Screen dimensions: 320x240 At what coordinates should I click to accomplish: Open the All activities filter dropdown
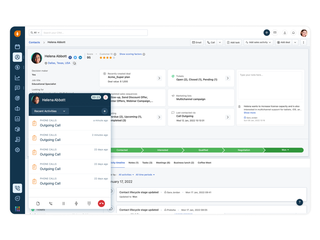pyautogui.click(x=126, y=175)
